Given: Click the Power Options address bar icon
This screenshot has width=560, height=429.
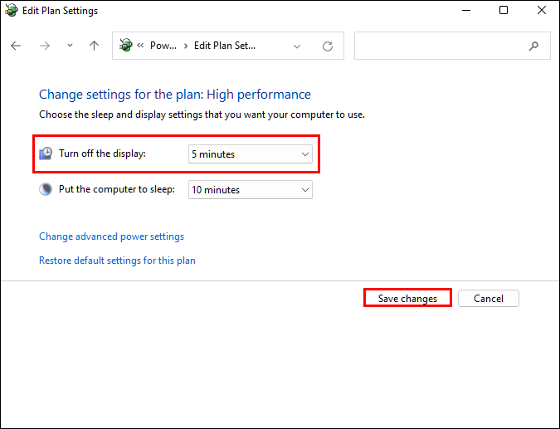Looking at the screenshot, I should [x=126, y=46].
